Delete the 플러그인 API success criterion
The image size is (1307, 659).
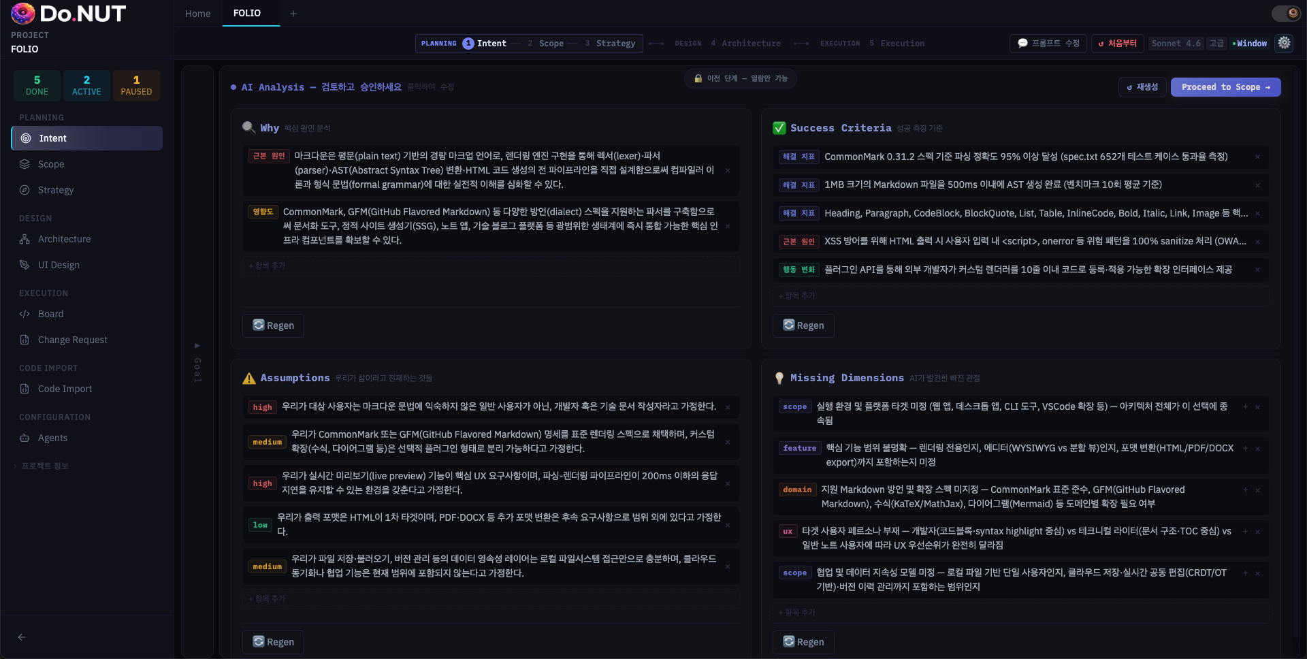(x=1257, y=270)
